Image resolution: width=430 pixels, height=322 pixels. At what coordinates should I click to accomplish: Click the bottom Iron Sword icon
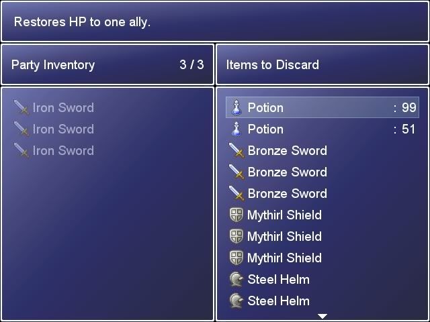[x=21, y=150]
